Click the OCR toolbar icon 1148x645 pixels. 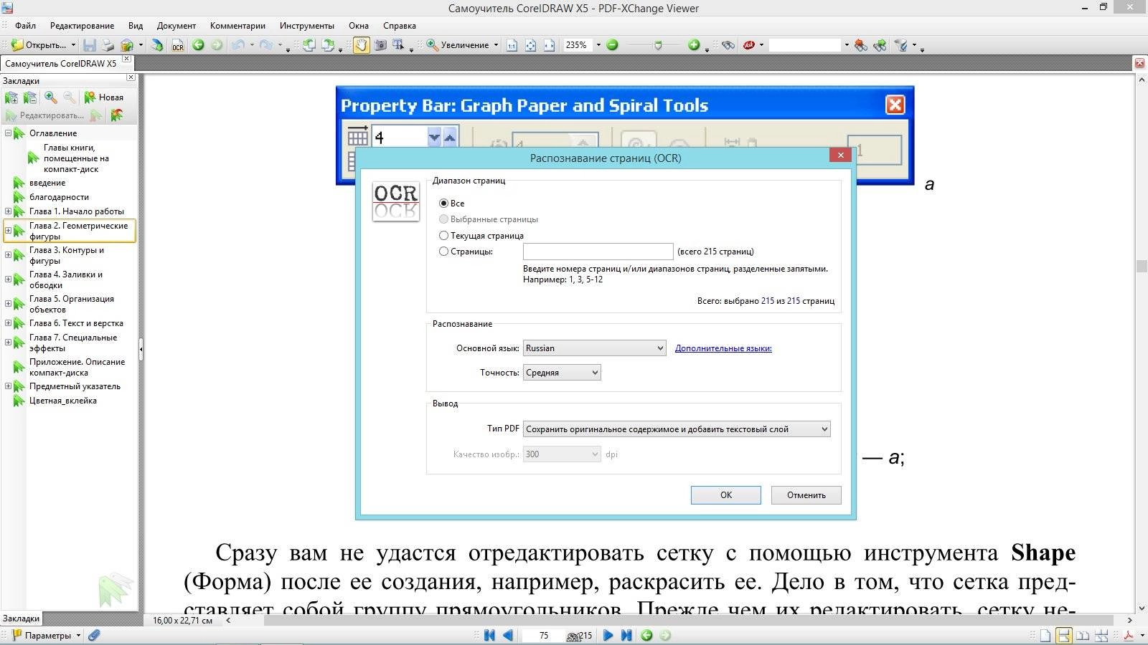click(x=177, y=45)
